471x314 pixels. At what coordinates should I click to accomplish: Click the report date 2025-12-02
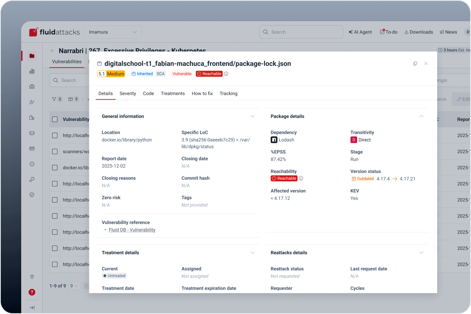114,166
